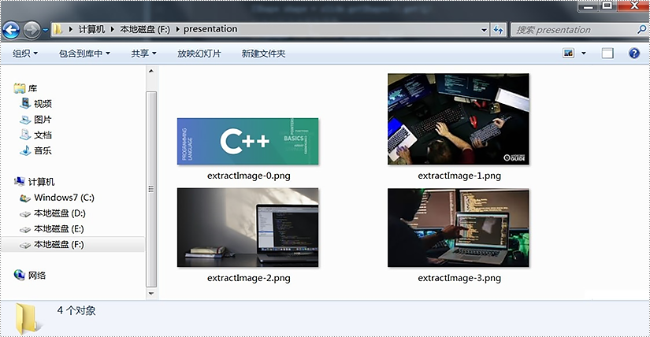Image resolution: width=650 pixels, height=337 pixels.
Task: Expand the address bar history dropdown
Action: pyautogui.click(x=484, y=30)
